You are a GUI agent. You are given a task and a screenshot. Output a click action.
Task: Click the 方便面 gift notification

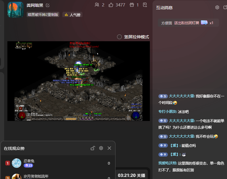[188, 23]
